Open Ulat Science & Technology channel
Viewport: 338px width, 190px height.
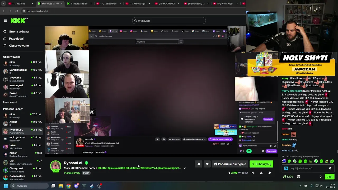coord(22,162)
